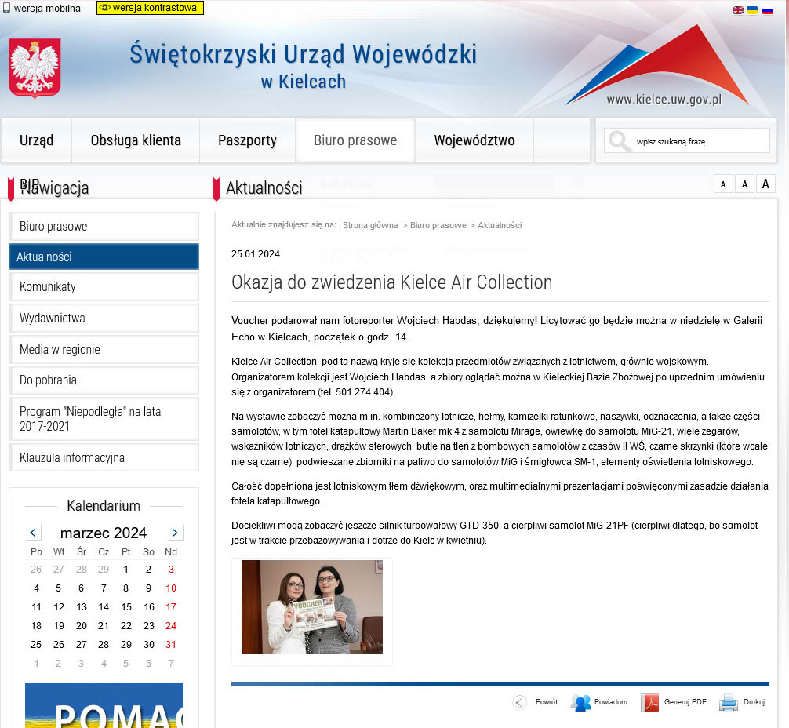Screen dimensions: 789x728
Task: Click Strona główna breadcrumb link
Action: tap(370, 225)
